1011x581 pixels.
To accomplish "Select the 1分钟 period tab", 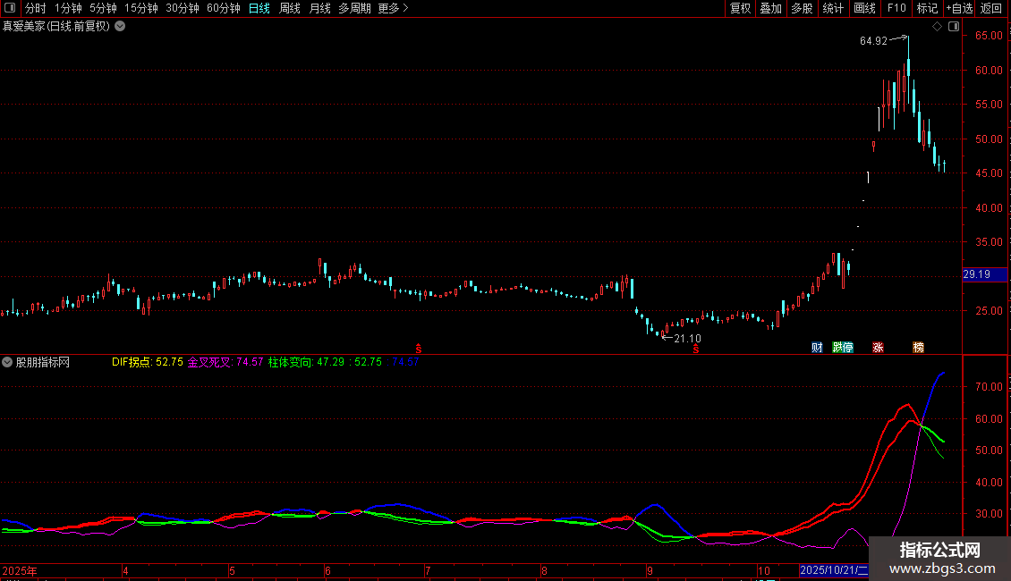I will (68, 8).
